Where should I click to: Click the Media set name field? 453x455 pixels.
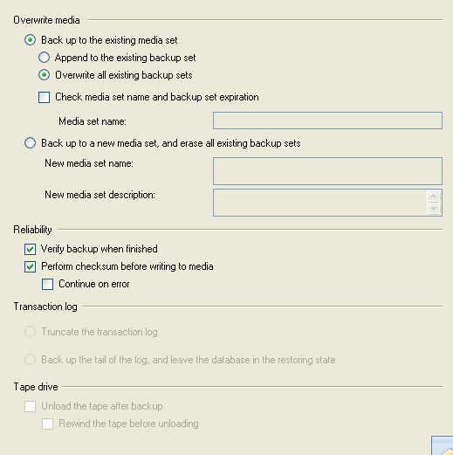coord(327,121)
